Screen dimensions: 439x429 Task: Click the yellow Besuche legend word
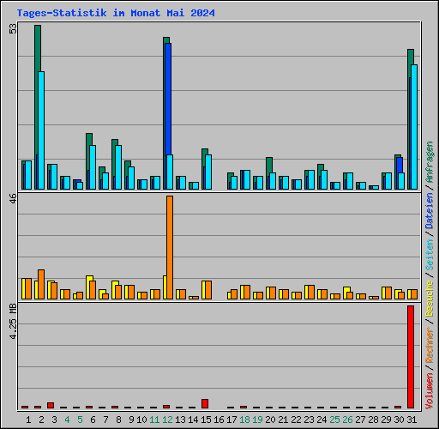430,299
